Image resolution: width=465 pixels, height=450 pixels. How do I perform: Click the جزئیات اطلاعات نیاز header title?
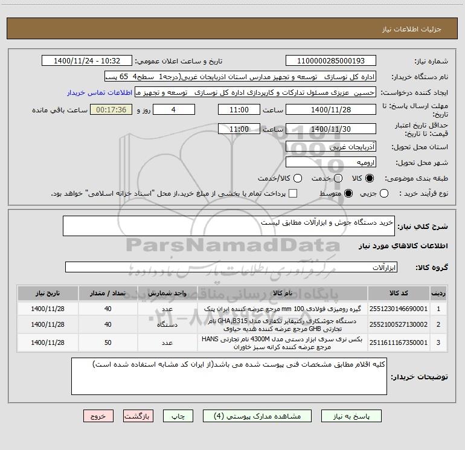[x=412, y=29]
